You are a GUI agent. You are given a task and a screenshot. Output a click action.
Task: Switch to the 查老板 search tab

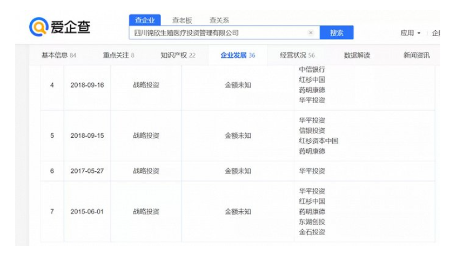pos(182,21)
